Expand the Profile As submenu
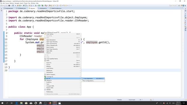The width and height of the screenshot is (187, 105). [63, 82]
